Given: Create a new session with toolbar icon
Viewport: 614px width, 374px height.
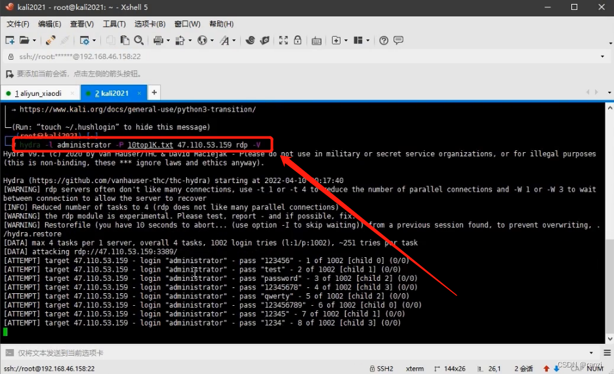Looking at the screenshot, I should [x=10, y=40].
